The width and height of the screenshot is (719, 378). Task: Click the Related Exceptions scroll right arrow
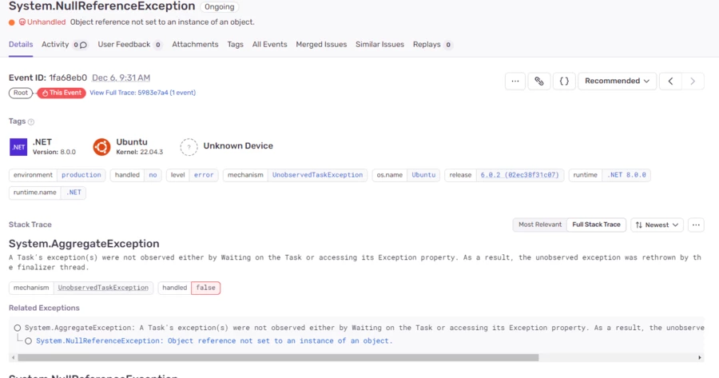click(699, 357)
